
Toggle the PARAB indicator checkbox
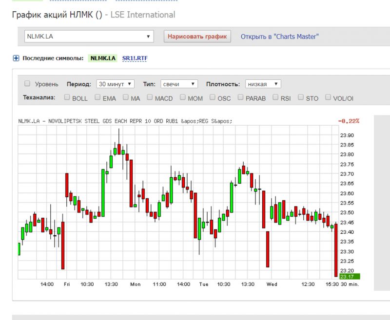click(240, 97)
